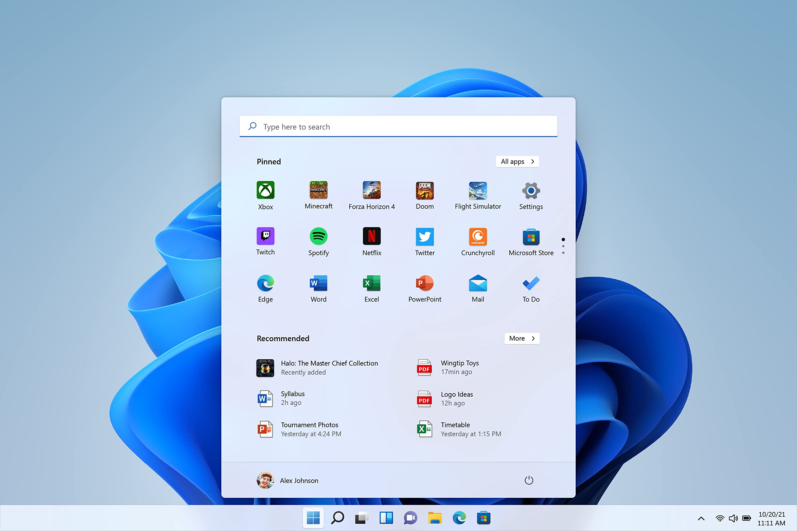Open Netflix
The width and height of the screenshot is (797, 531).
click(x=371, y=237)
